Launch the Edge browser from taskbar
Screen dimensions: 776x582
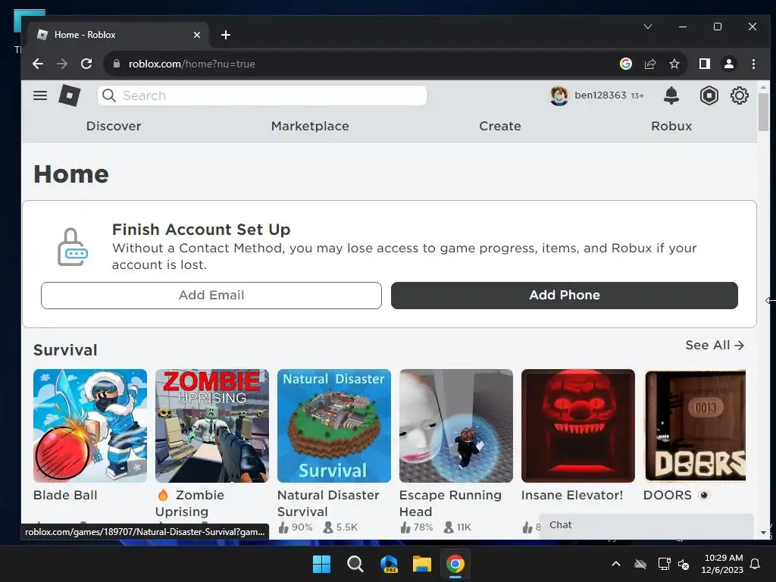(389, 564)
